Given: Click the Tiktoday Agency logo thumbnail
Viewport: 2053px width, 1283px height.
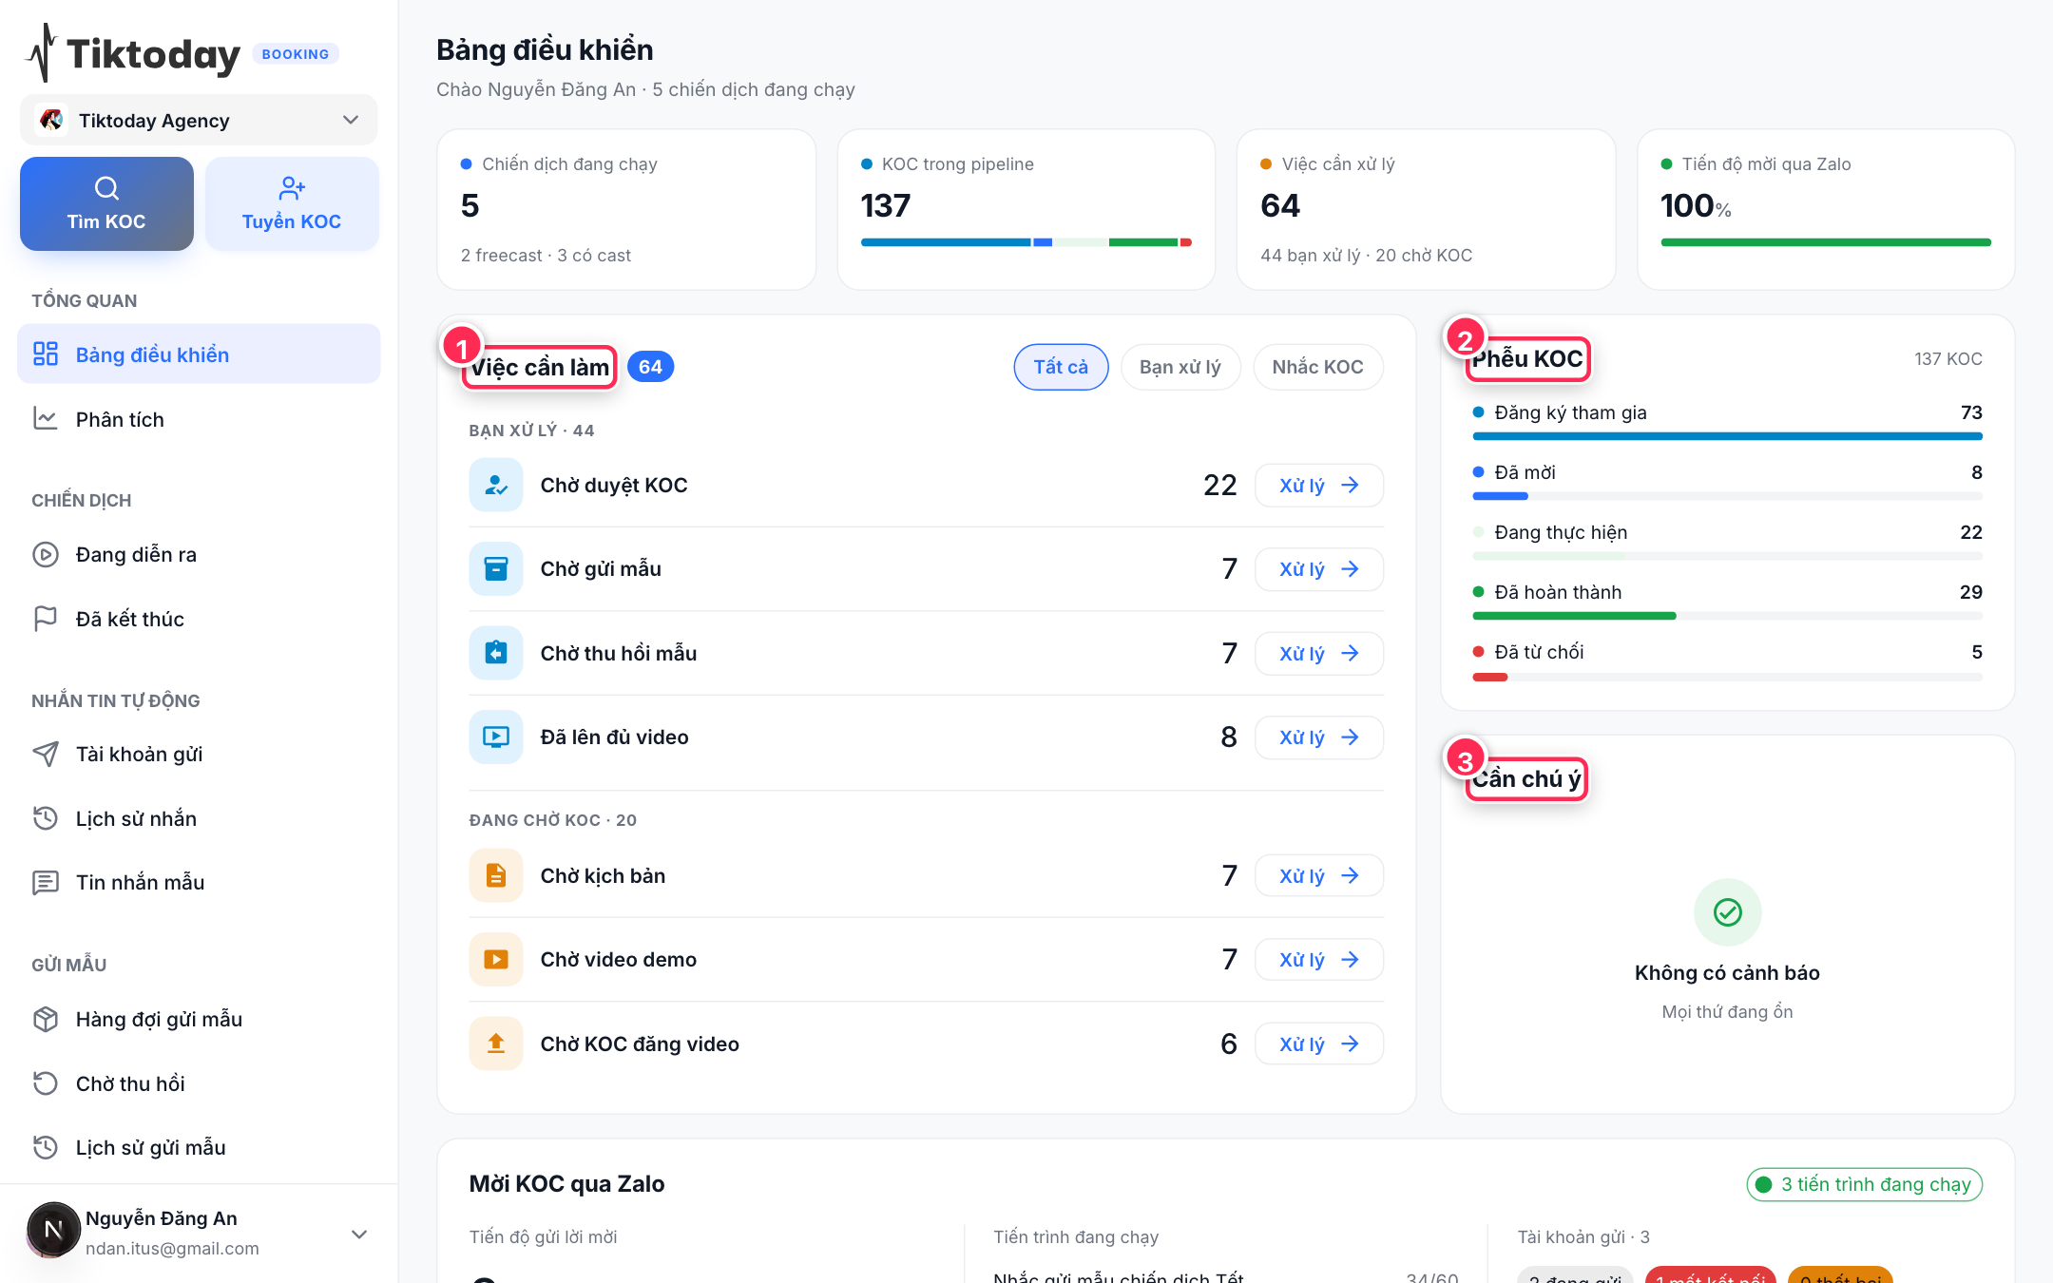Looking at the screenshot, I should (51, 120).
